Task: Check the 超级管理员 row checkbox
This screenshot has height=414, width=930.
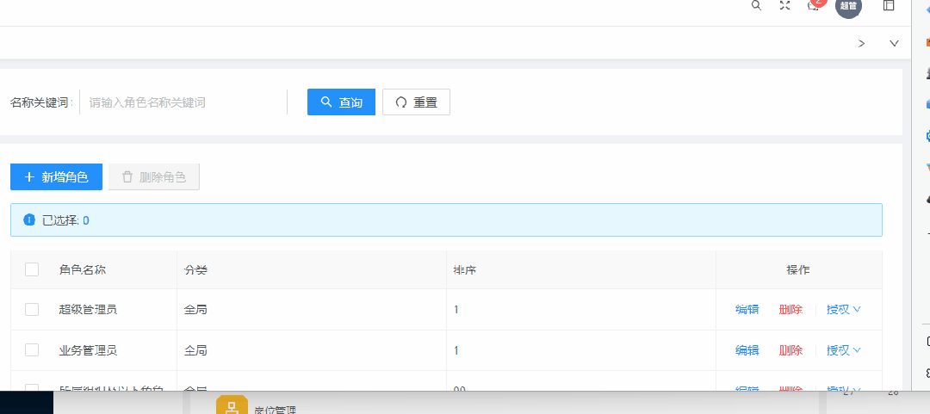Action: (x=32, y=309)
